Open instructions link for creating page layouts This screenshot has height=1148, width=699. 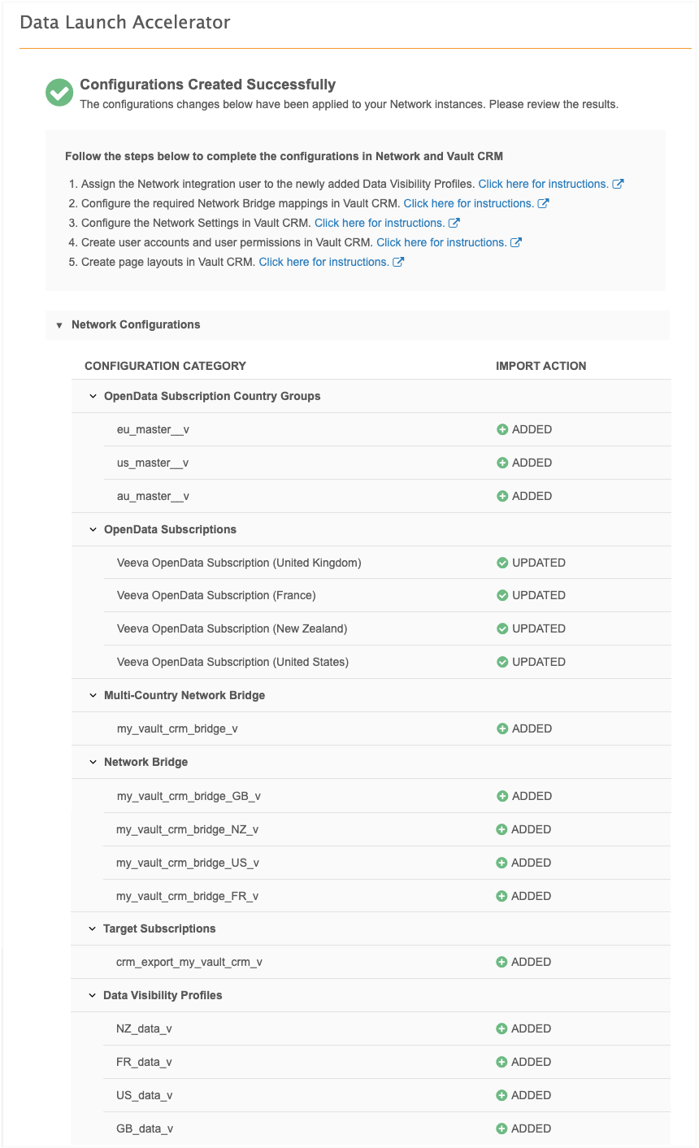[323, 262]
